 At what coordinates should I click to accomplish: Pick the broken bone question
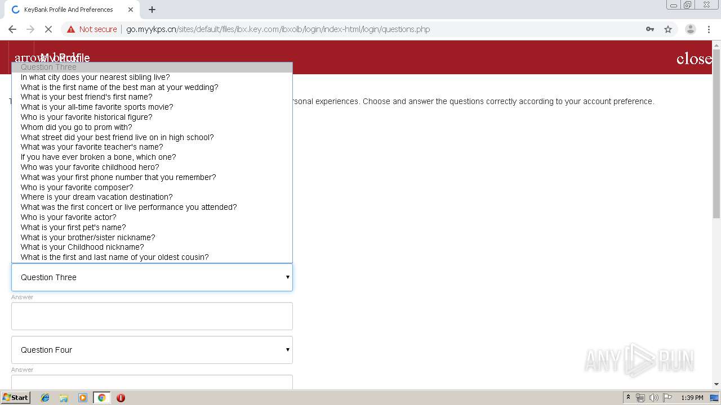[x=152, y=157]
